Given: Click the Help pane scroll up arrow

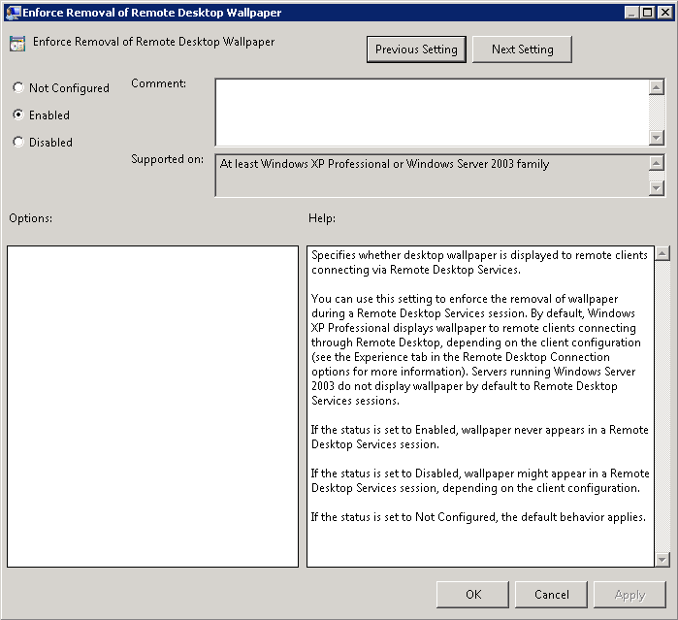Looking at the screenshot, I should pyautogui.click(x=662, y=253).
